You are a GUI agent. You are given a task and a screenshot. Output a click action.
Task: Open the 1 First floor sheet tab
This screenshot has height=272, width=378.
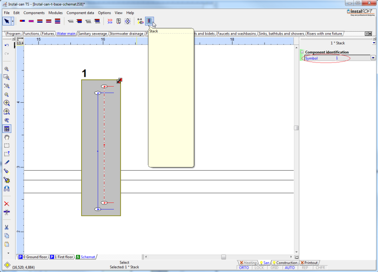tap(61, 257)
